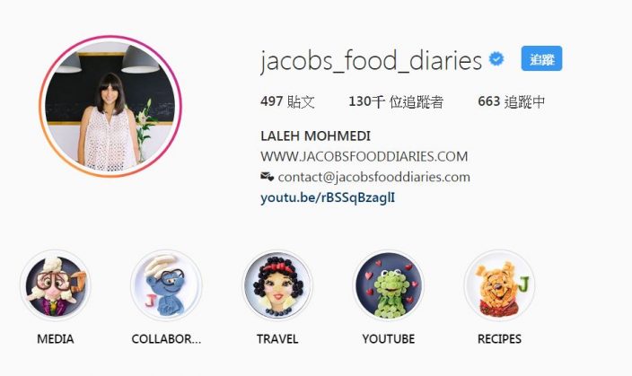Click the contact@jacobsfooddiaries.com email text
This screenshot has width=632, height=376.
click(374, 177)
